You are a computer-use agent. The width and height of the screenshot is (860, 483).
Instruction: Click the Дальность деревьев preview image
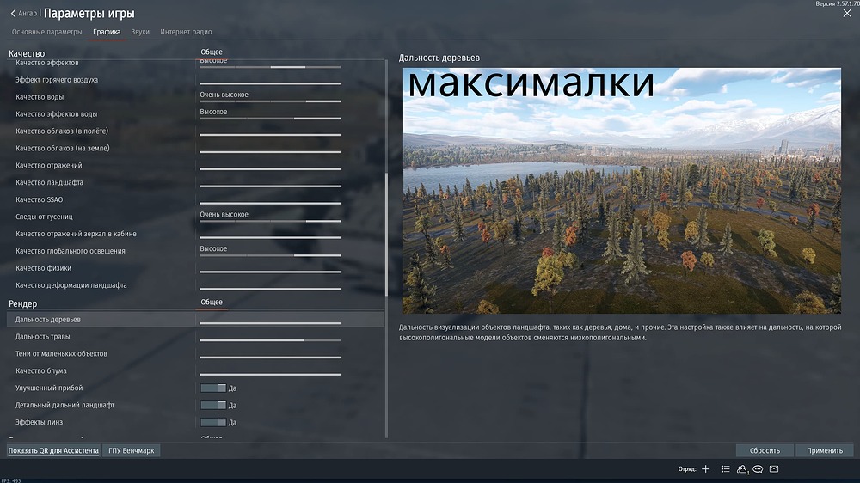click(622, 191)
